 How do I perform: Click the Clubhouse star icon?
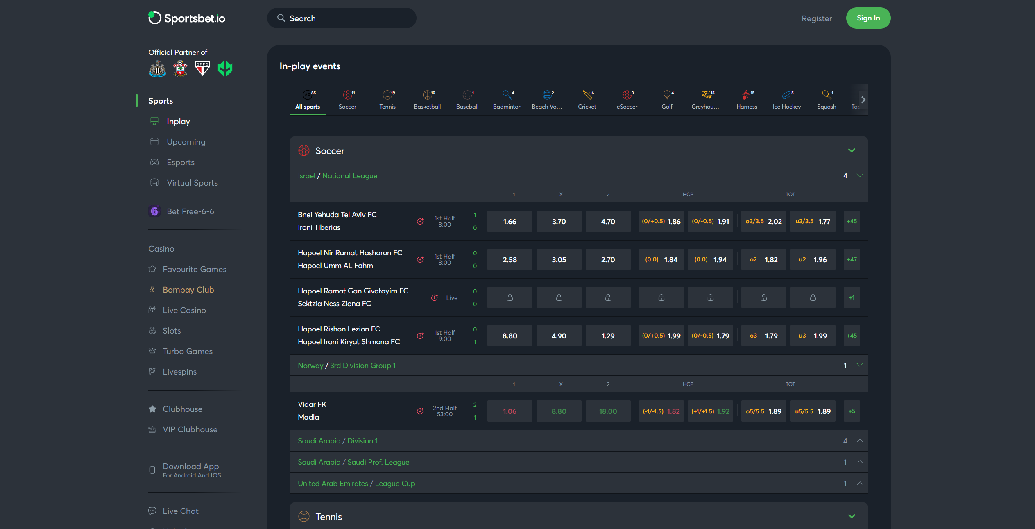[x=152, y=409]
